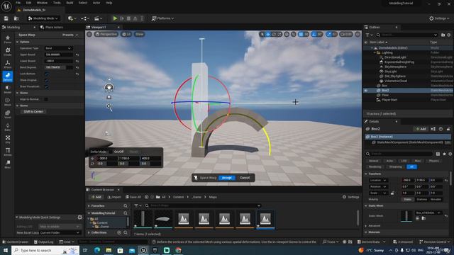Open the XForm tool category in sidebar
Screen dimensions: 454x255
coord(8,64)
